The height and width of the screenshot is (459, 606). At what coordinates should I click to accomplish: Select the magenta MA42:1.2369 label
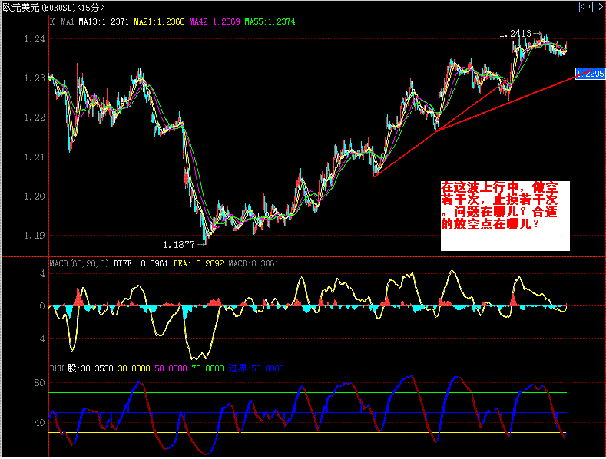pyautogui.click(x=214, y=22)
